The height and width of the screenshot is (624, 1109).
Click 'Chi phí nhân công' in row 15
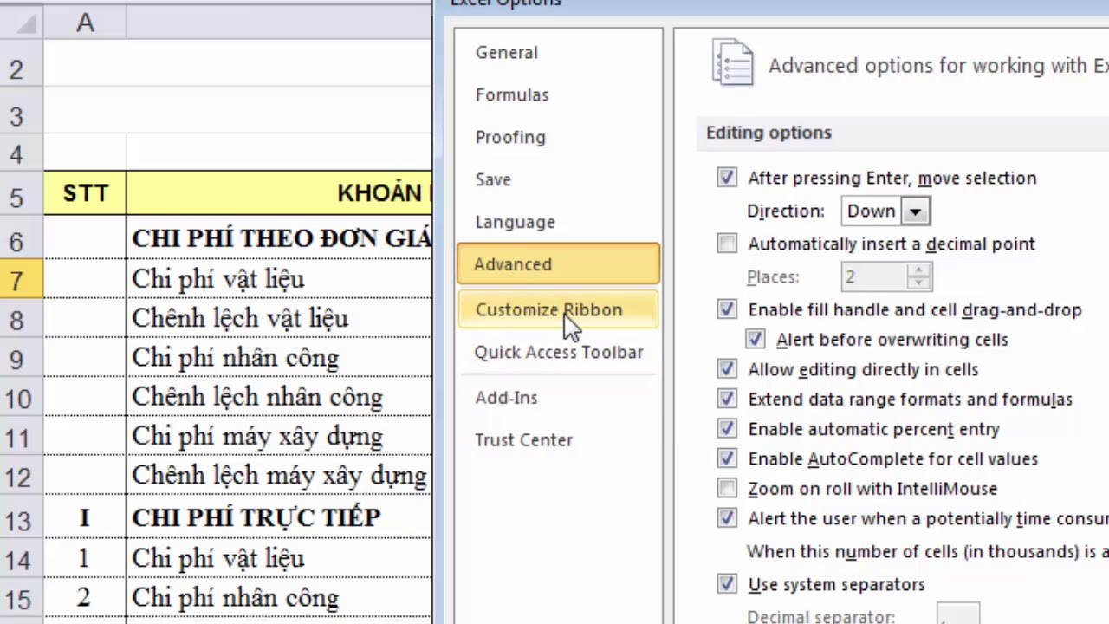click(279, 599)
